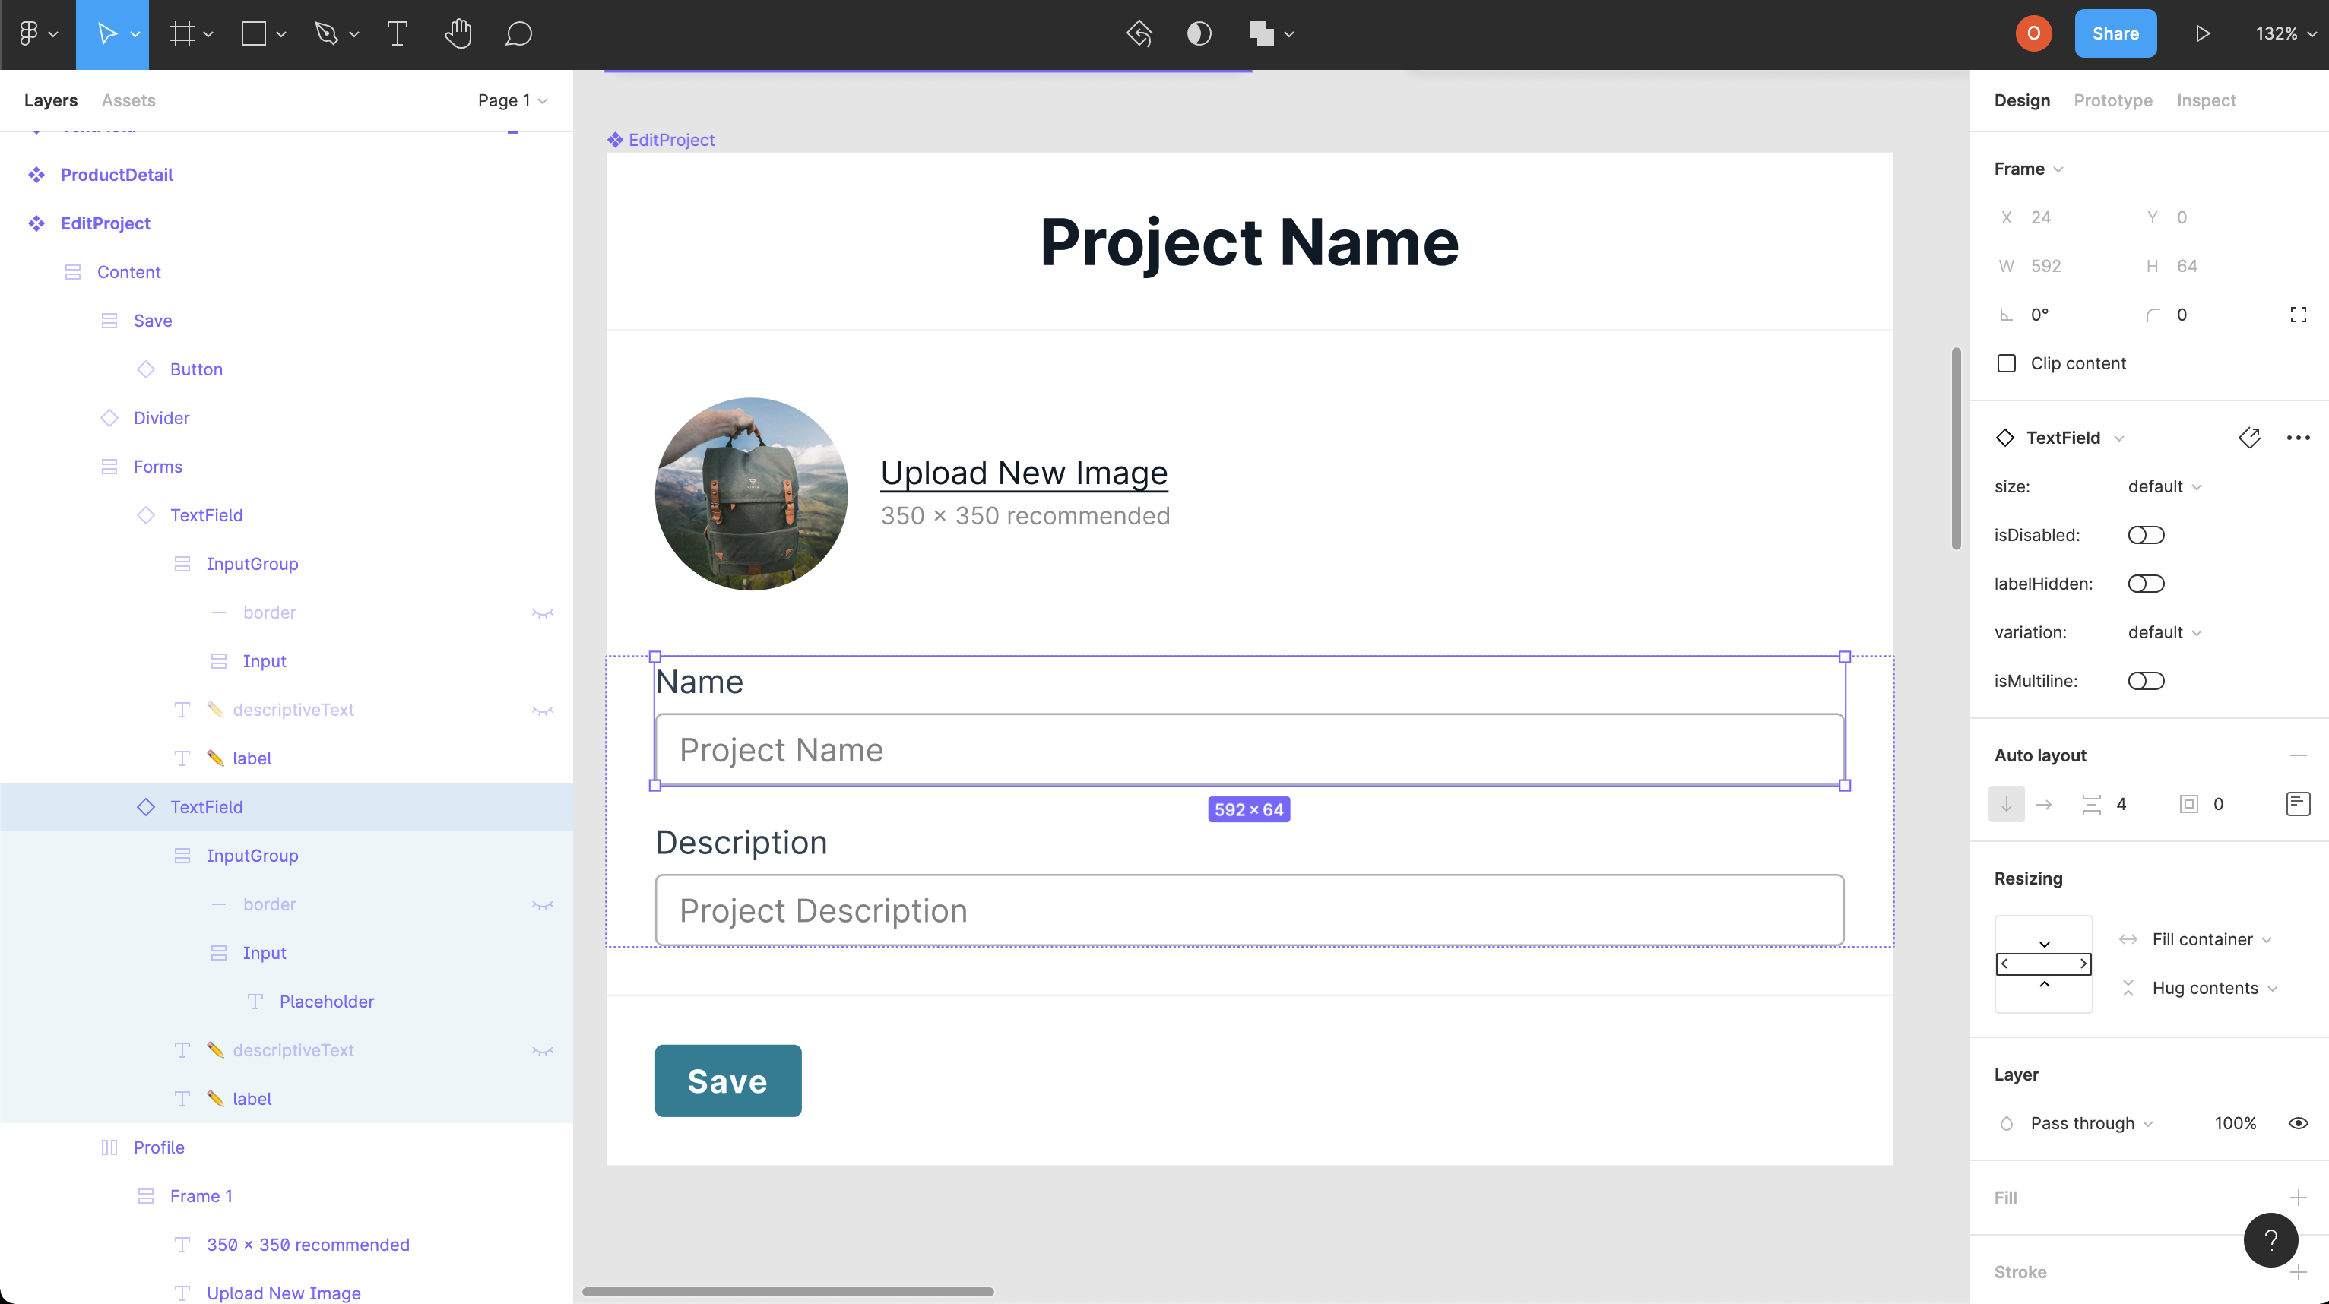The height and width of the screenshot is (1304, 2329).
Task: Click the layer opacity 100% value
Action: coord(2235,1122)
